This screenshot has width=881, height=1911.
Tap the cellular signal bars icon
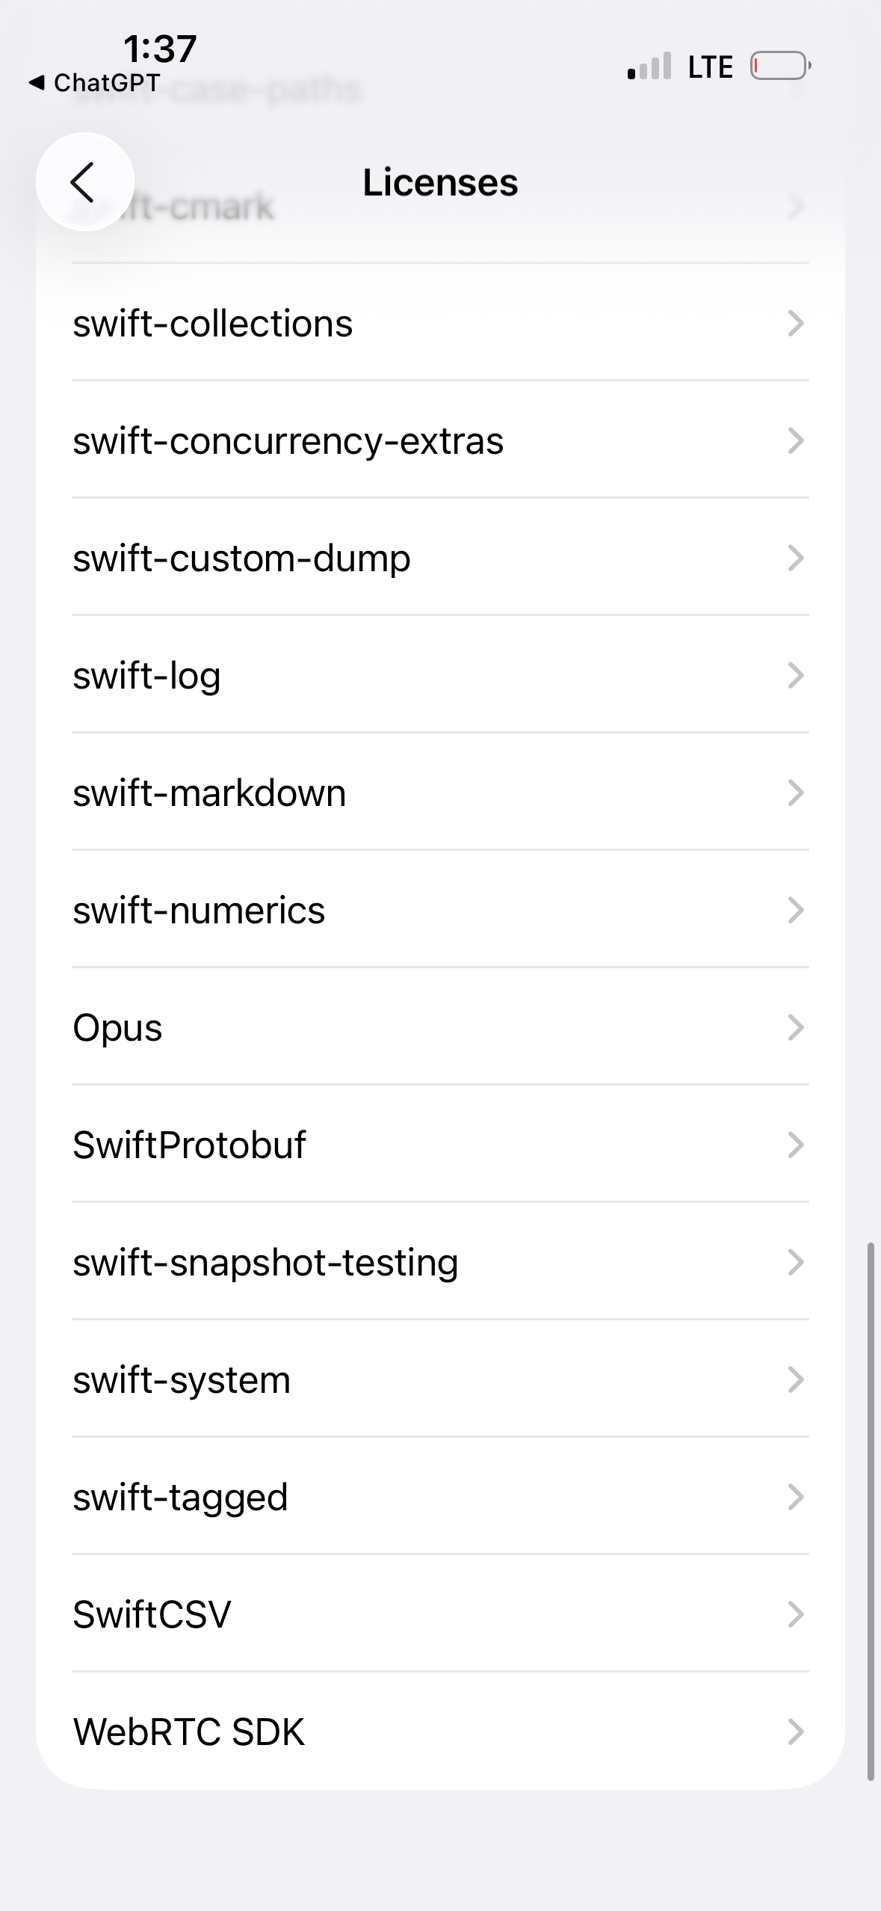(x=649, y=66)
